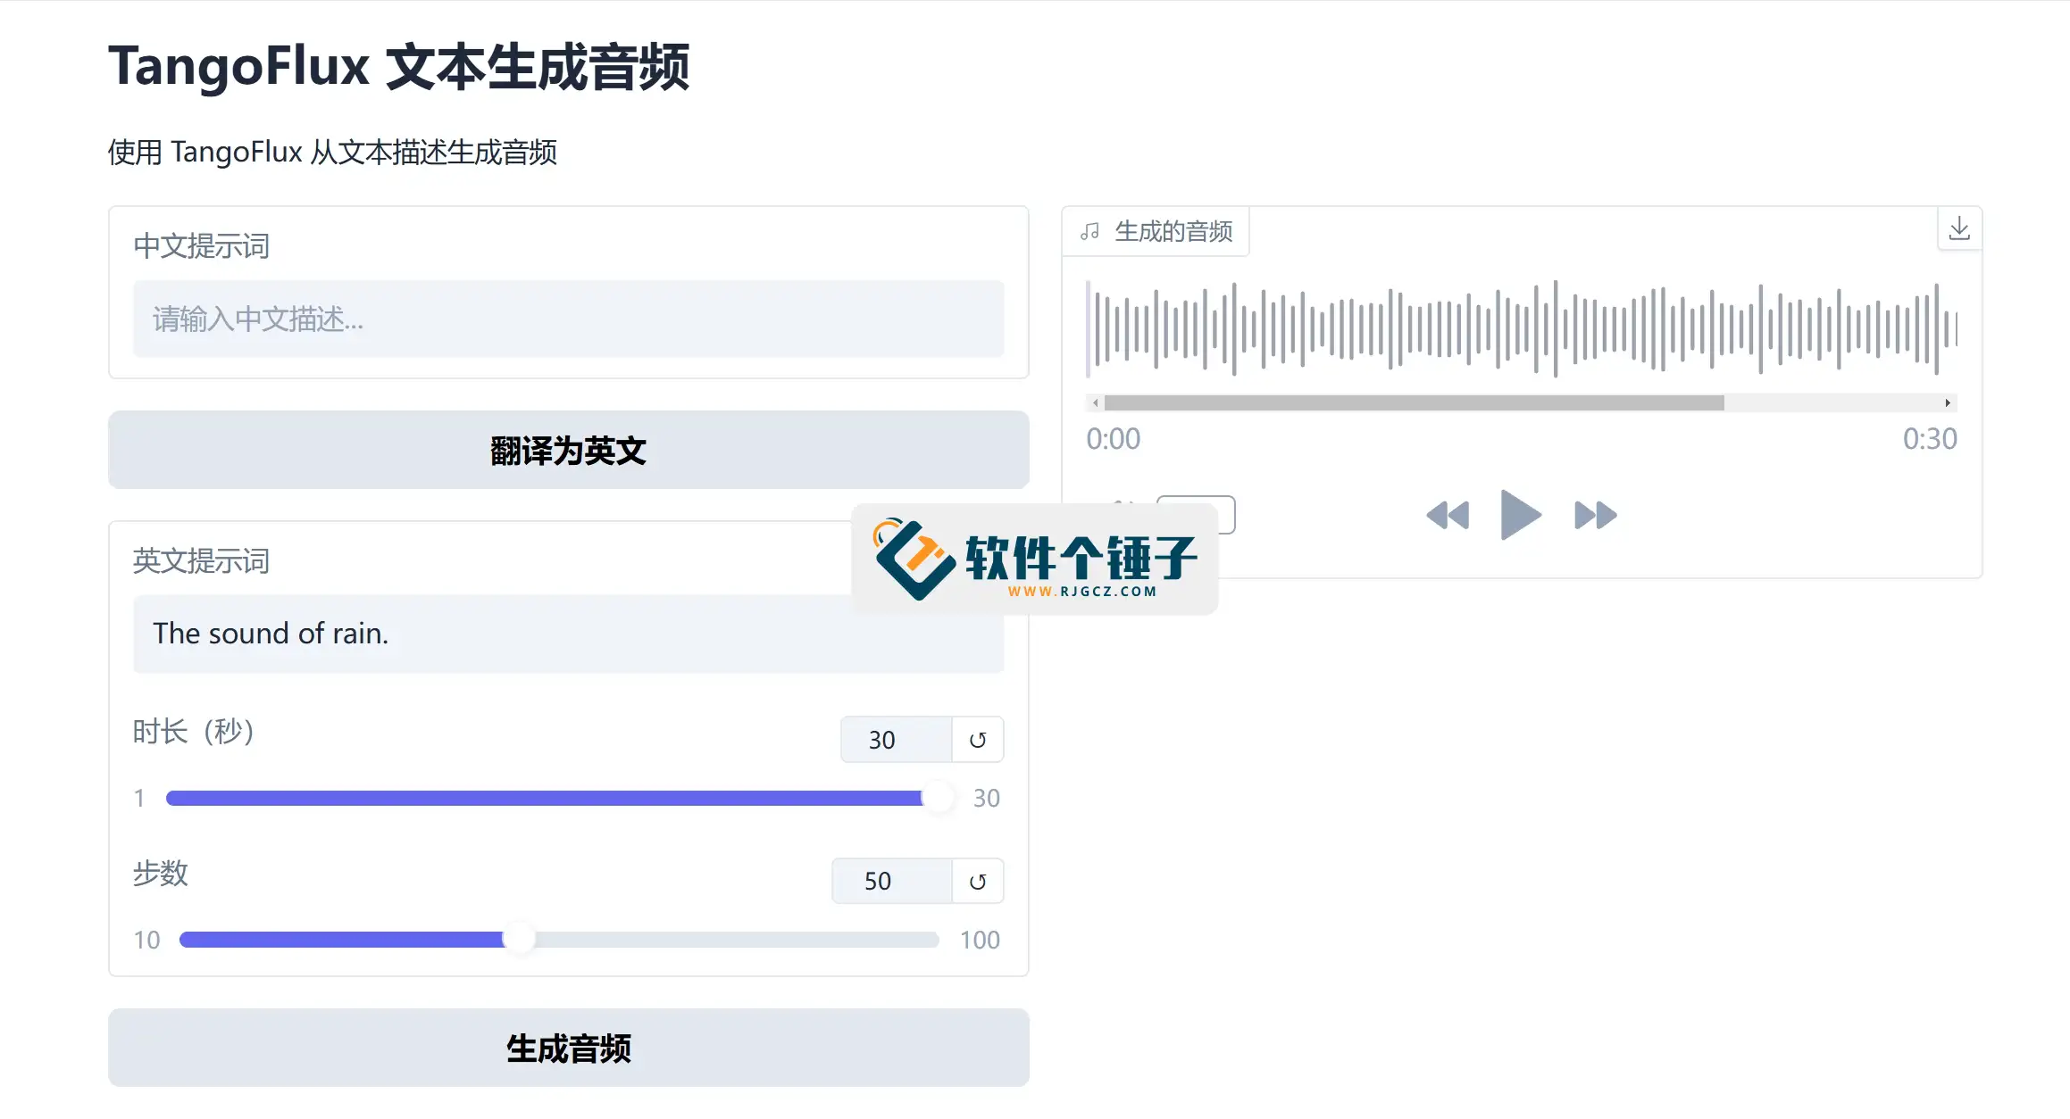The image size is (2070, 1119).
Task: Reset the 时长 duration value
Action: 978,740
